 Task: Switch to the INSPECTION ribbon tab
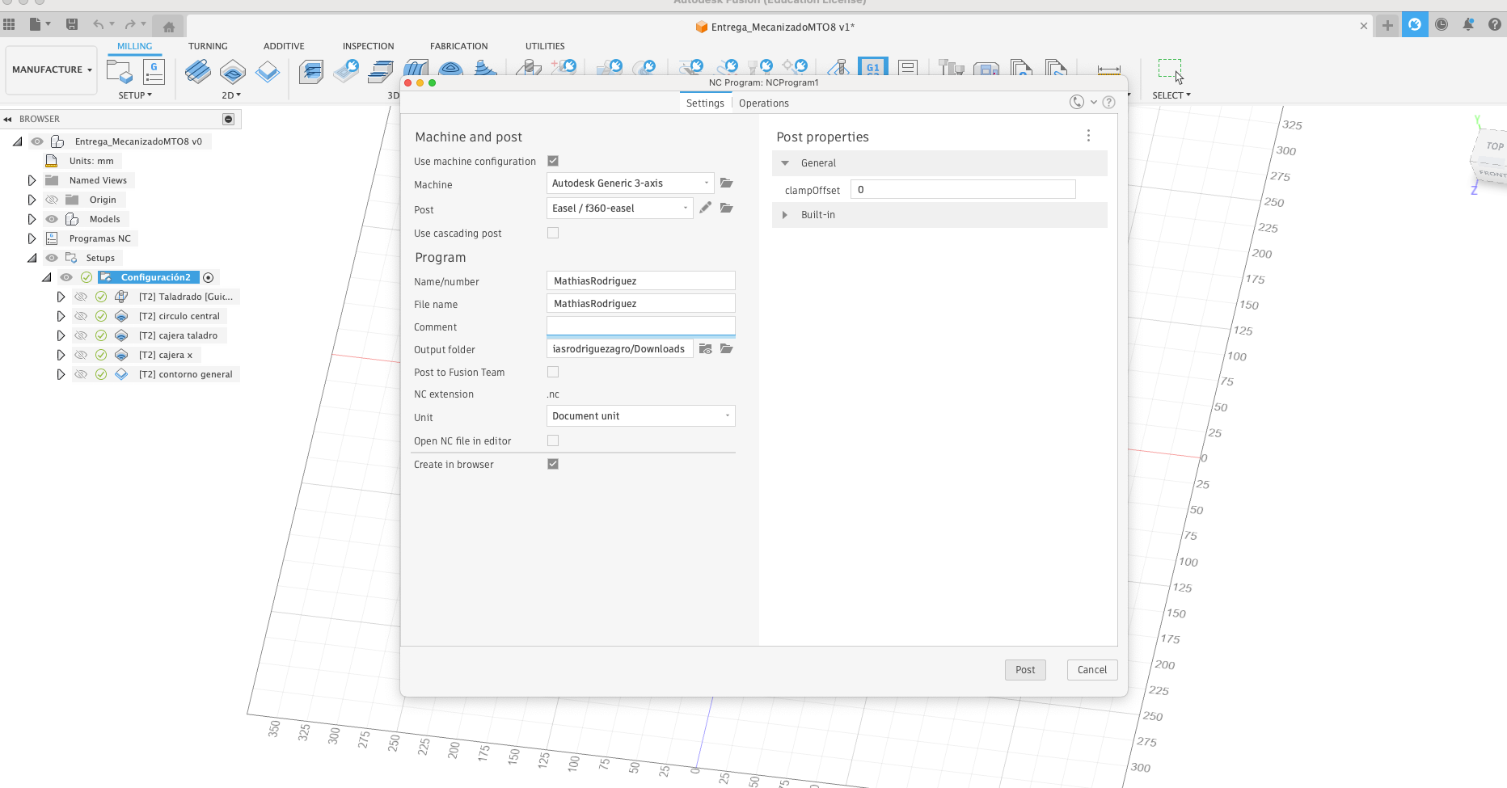click(x=368, y=46)
